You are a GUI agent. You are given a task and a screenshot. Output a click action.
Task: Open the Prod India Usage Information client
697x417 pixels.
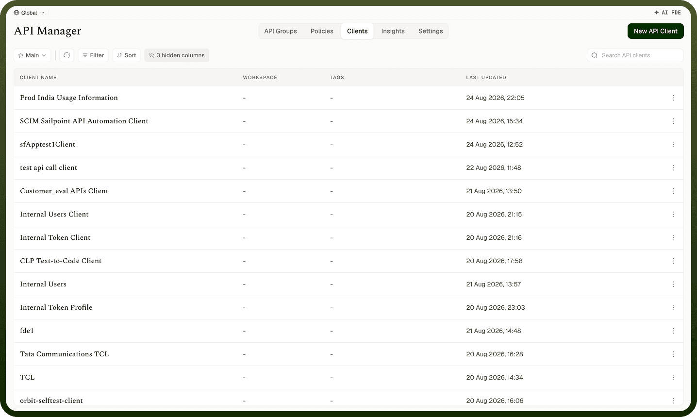point(69,98)
